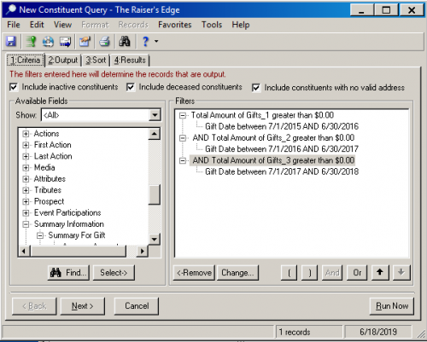Open the Help icon dropdown arrow
Viewport: 427px width, 342px height.
point(156,42)
